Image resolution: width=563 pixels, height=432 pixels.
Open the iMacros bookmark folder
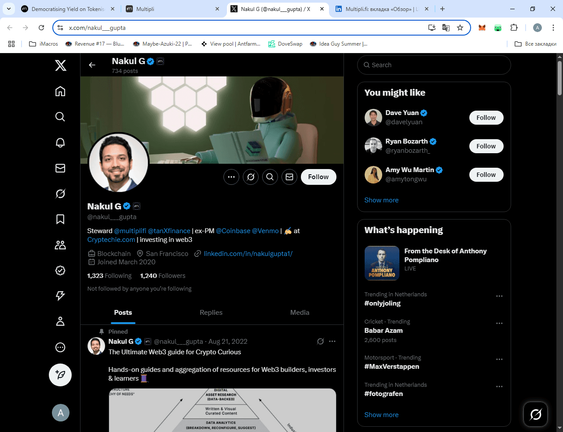click(43, 44)
